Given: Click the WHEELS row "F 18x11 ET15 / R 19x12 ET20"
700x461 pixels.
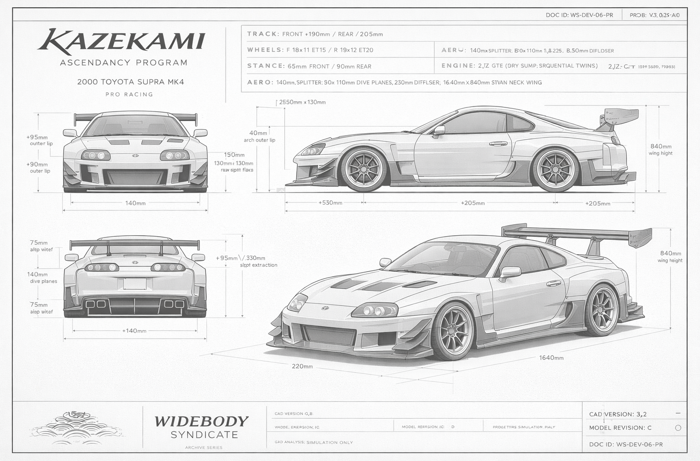Looking at the screenshot, I should (310, 50).
